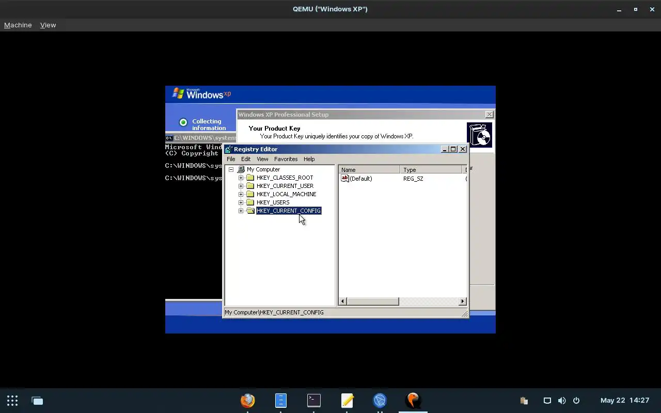Open the QEMU Machine menu
This screenshot has height=413, width=661.
point(18,25)
